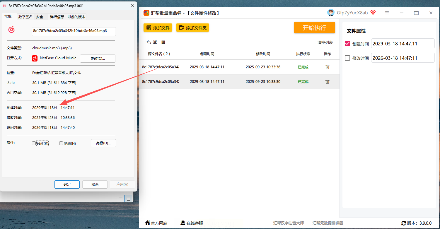Enable the 只读 attribute checkbox
This screenshot has height=229, width=440.
[34, 143]
